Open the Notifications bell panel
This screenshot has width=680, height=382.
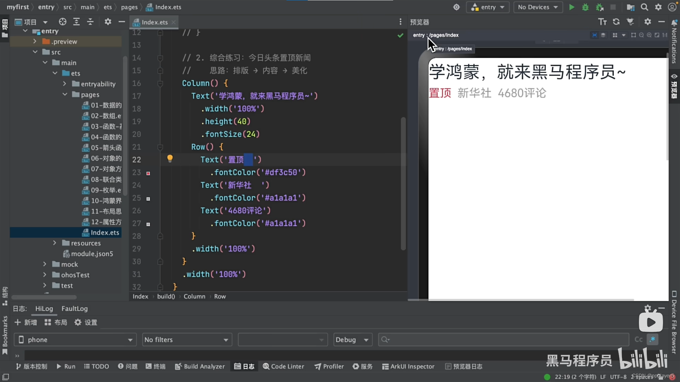[674, 23]
